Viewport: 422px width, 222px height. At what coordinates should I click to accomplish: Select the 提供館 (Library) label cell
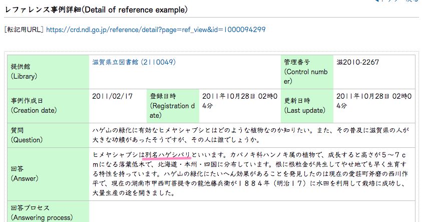[x=48, y=72]
